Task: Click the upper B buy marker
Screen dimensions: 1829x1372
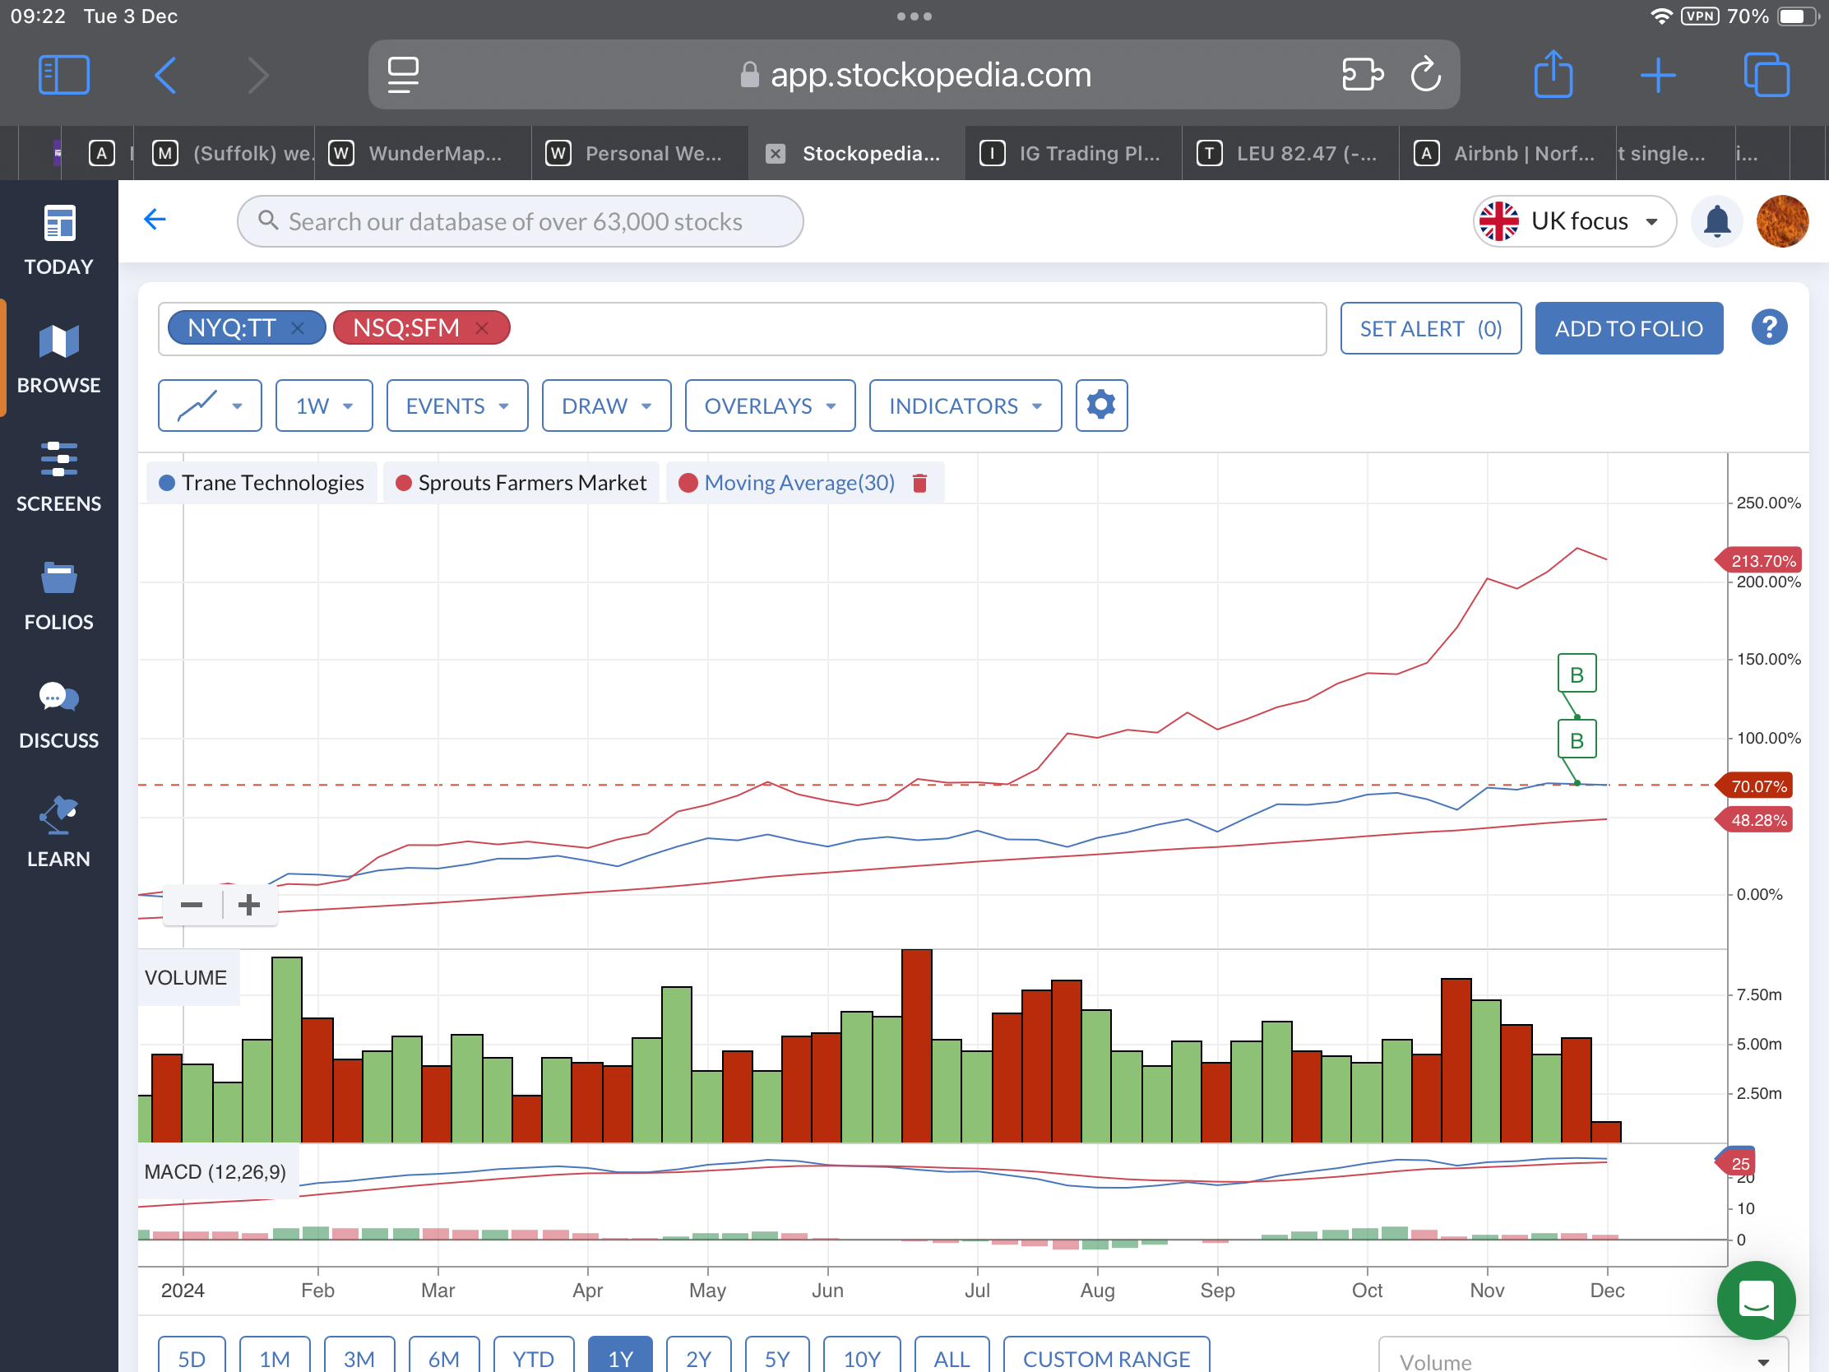Action: coord(1576,673)
